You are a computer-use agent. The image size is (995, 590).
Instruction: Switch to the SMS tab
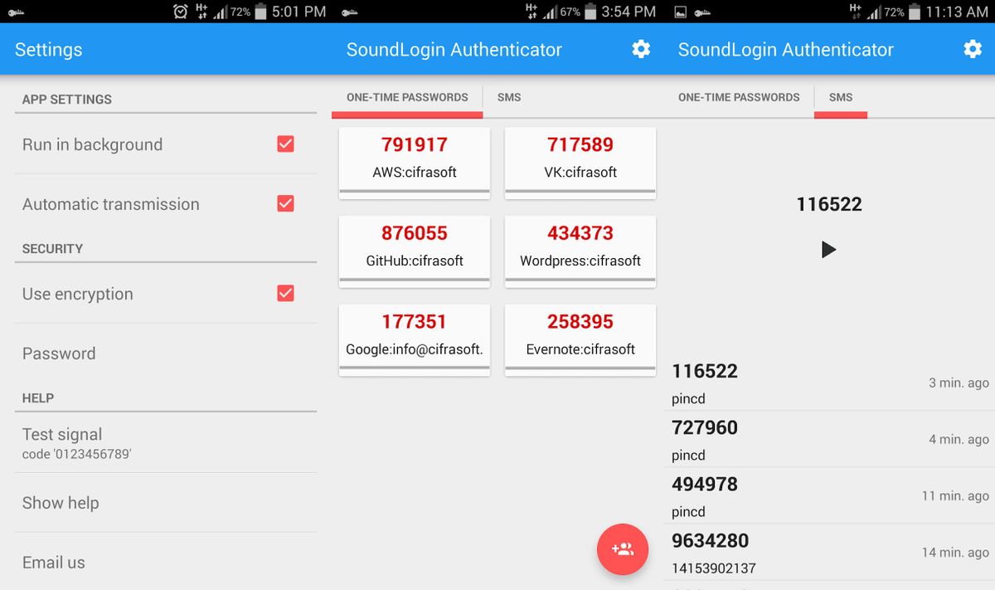[x=508, y=97]
